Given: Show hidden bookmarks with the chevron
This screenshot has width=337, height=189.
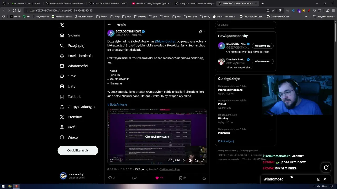Looking at the screenshot, I should point(306,17).
